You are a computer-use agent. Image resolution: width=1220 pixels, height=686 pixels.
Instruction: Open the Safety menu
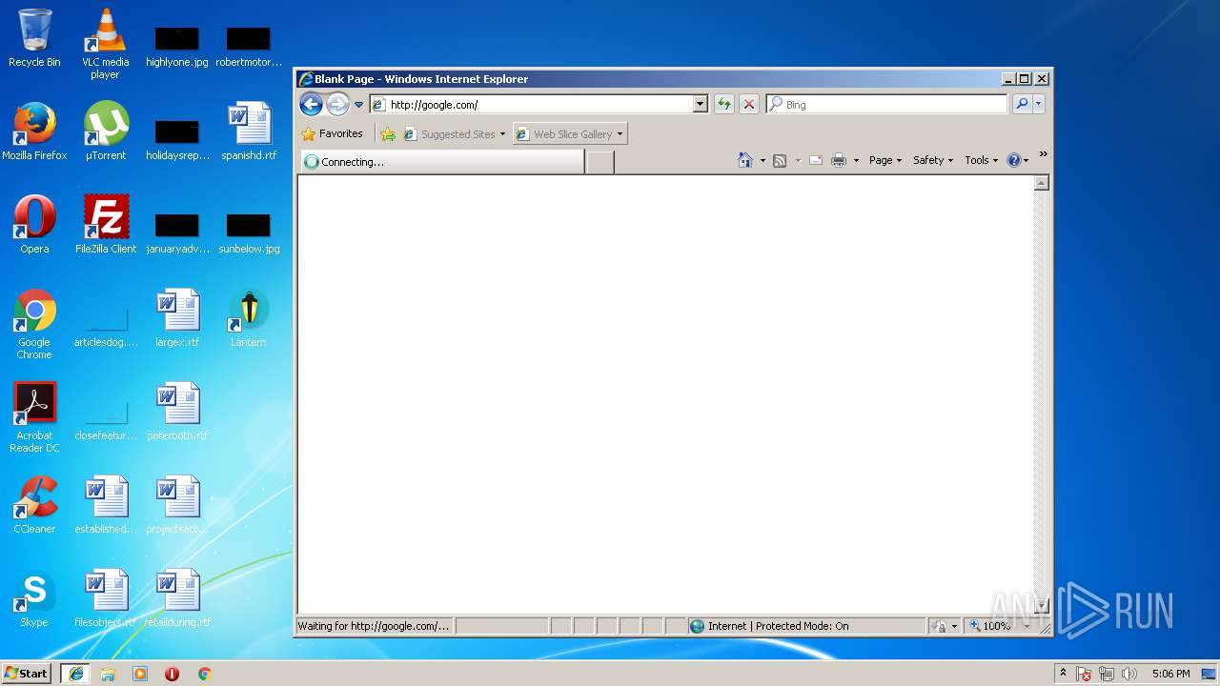[x=932, y=160]
